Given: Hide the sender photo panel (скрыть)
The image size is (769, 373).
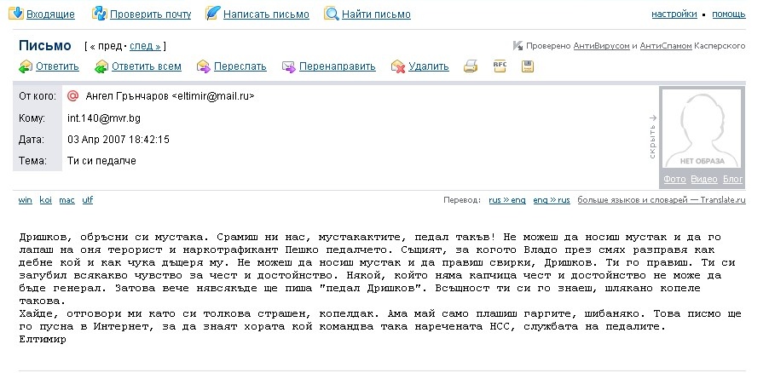Looking at the screenshot, I should pos(652,137).
